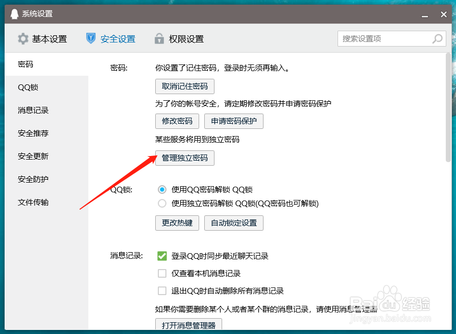Select 安全防护 in the left sidebar

(46, 180)
